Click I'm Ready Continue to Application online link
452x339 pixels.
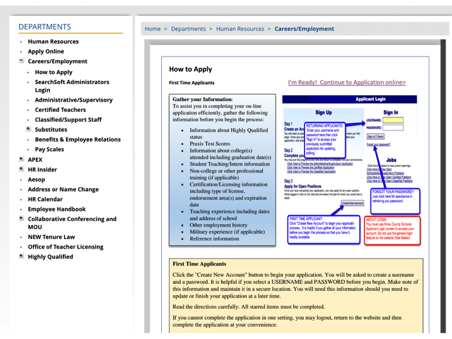click(347, 82)
